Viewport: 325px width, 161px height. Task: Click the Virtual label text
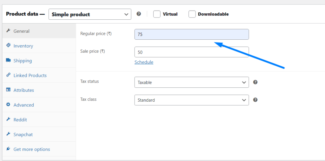pos(170,14)
